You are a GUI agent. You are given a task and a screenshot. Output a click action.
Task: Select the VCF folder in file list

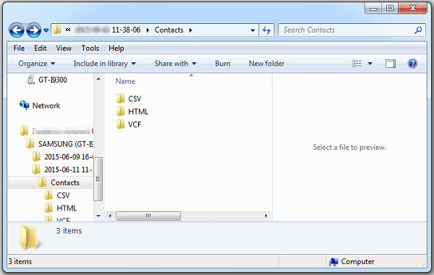click(x=129, y=124)
